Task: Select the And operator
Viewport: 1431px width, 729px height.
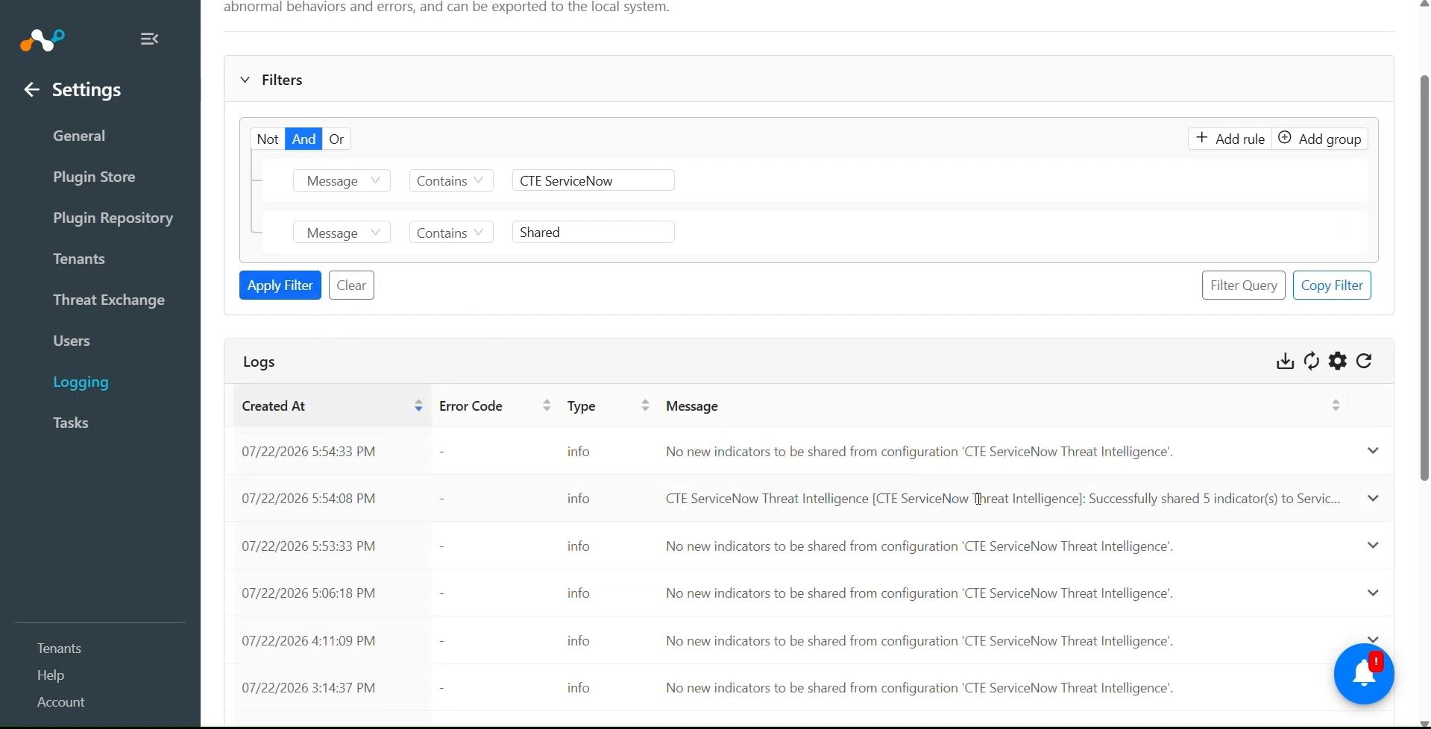Action: (304, 139)
